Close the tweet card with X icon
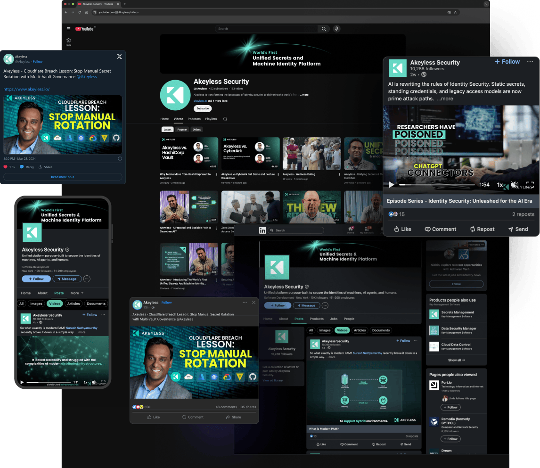This screenshot has height=468, width=540. 120,57
